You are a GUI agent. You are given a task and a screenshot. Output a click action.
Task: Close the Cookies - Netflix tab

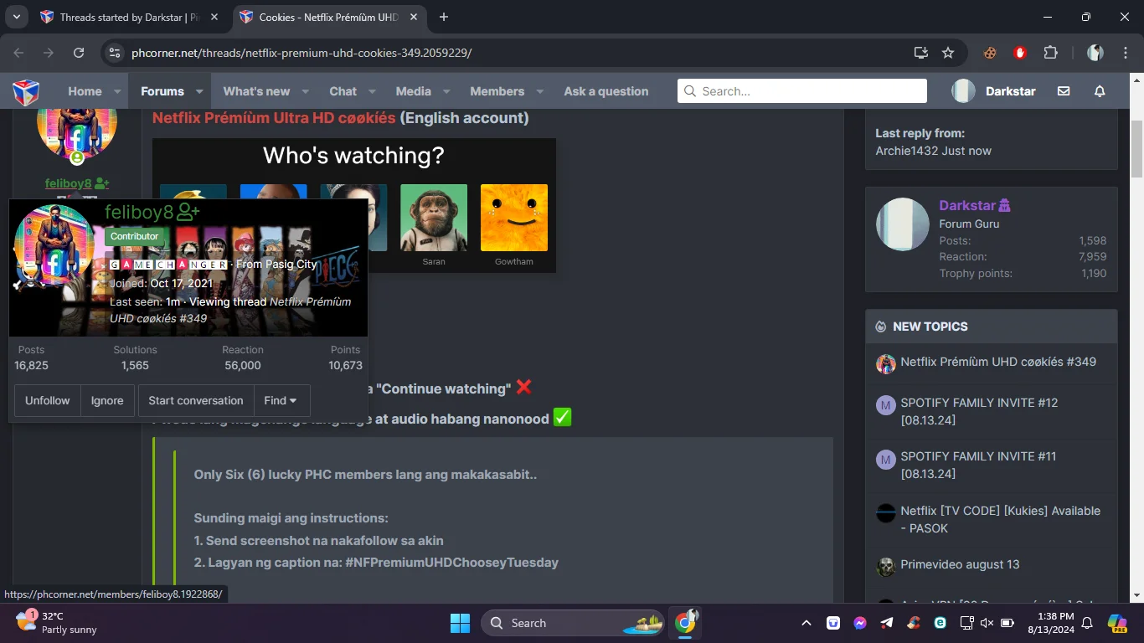click(412, 17)
